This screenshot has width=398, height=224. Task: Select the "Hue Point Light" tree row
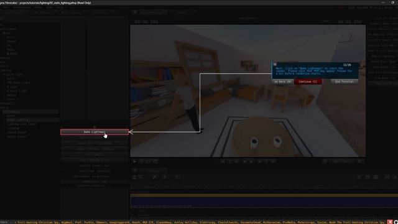pyautogui.click(x=18, y=83)
